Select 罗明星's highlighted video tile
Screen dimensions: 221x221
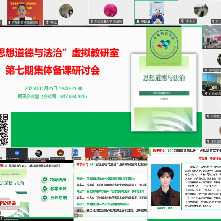156,12
